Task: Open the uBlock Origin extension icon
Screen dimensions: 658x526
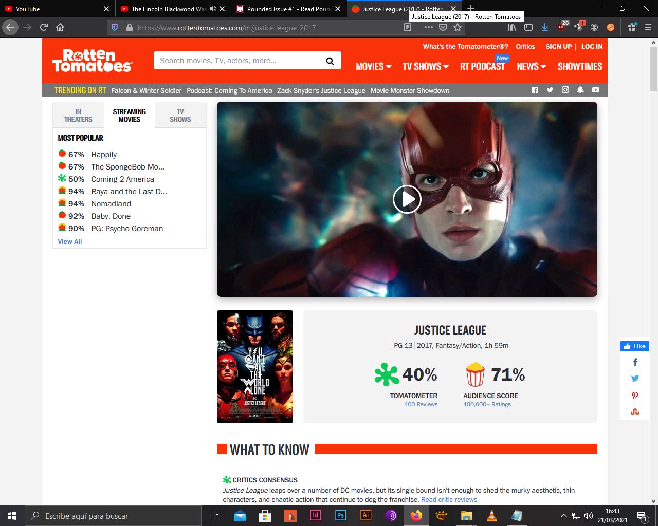Action: [562, 27]
